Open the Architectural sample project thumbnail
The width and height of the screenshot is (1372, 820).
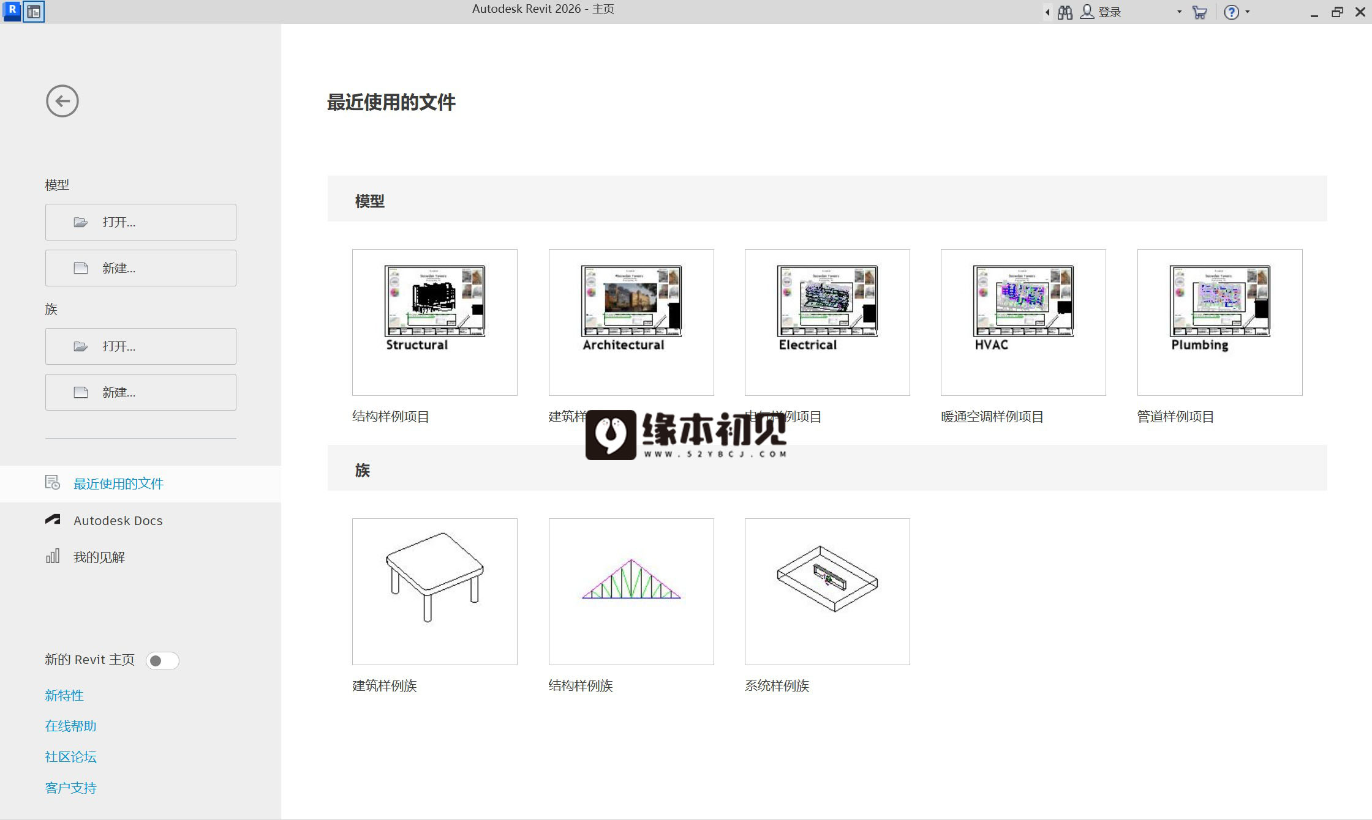click(631, 322)
